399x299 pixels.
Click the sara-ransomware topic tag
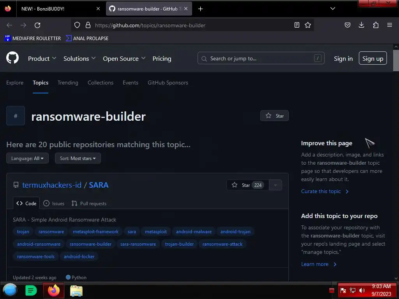point(138,244)
